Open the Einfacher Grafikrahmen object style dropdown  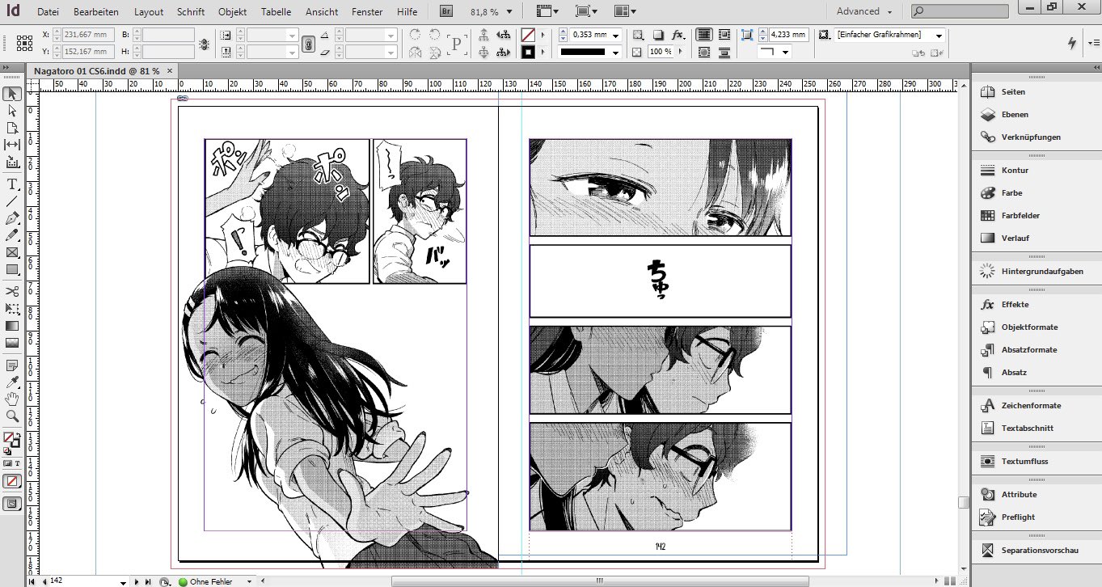[939, 36]
